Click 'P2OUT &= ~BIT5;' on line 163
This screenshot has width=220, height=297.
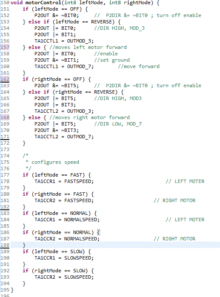pyautogui.click(x=57, y=86)
